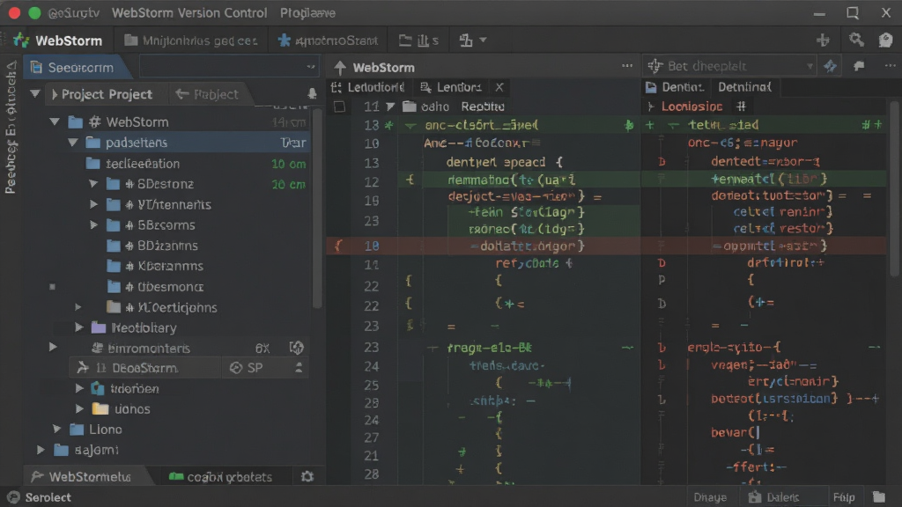Image resolution: width=902 pixels, height=507 pixels.
Task: Click the WebStorm logo icon in toolbar
Action: click(x=21, y=40)
